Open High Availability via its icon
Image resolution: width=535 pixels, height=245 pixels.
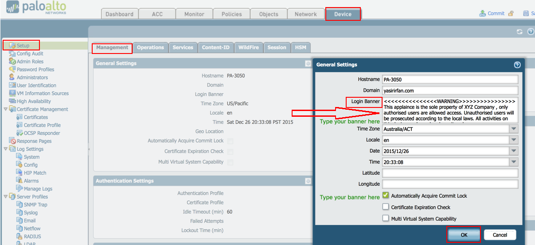(12, 101)
